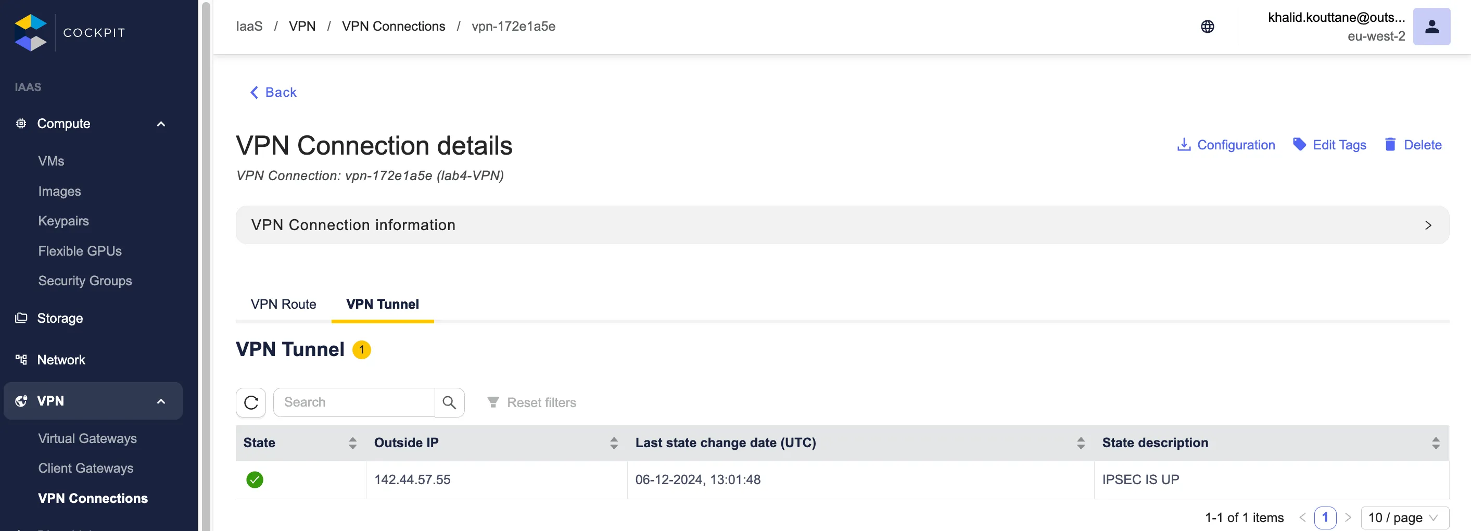Open the user profile avatar icon
Screen dimensions: 1471x531
(1431, 27)
